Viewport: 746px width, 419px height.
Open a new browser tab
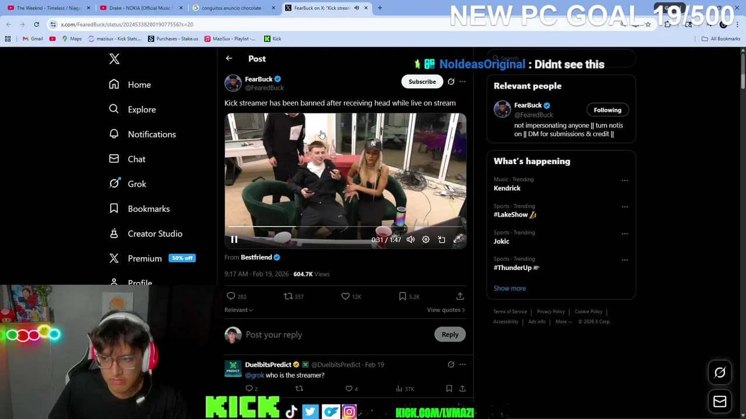click(379, 8)
